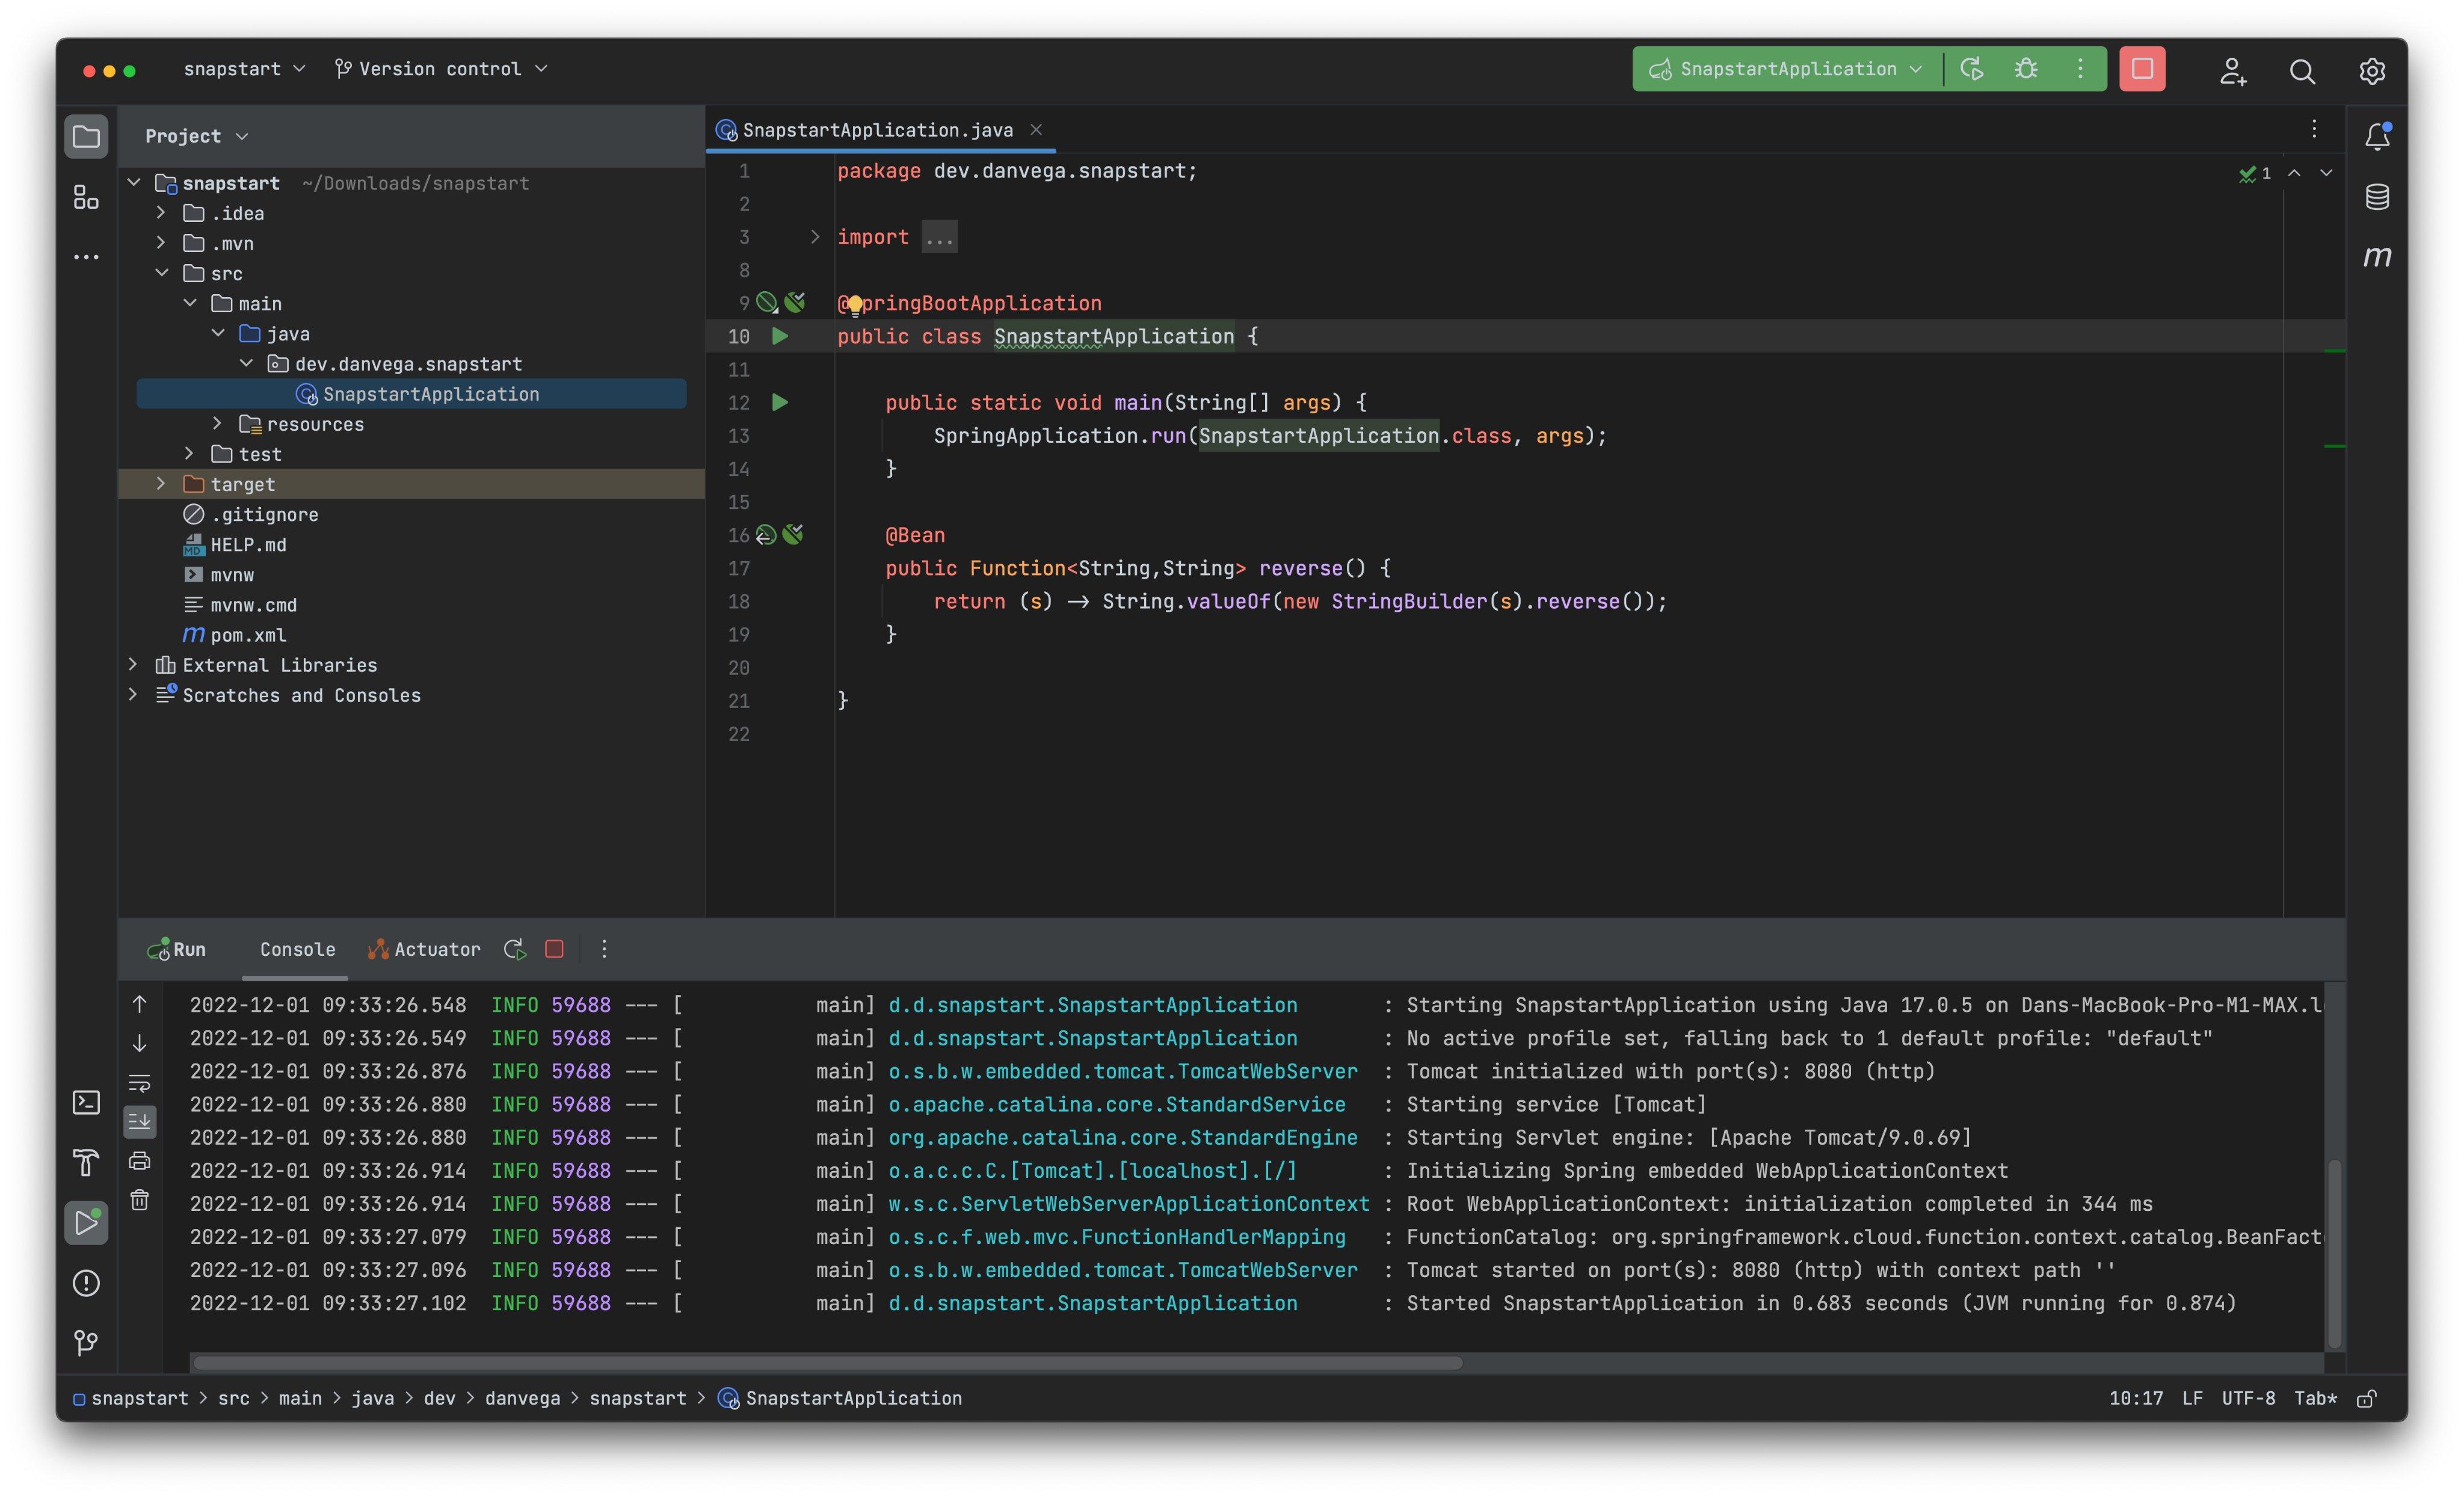
Task: Start debugging with the bug icon
Action: point(2026,68)
